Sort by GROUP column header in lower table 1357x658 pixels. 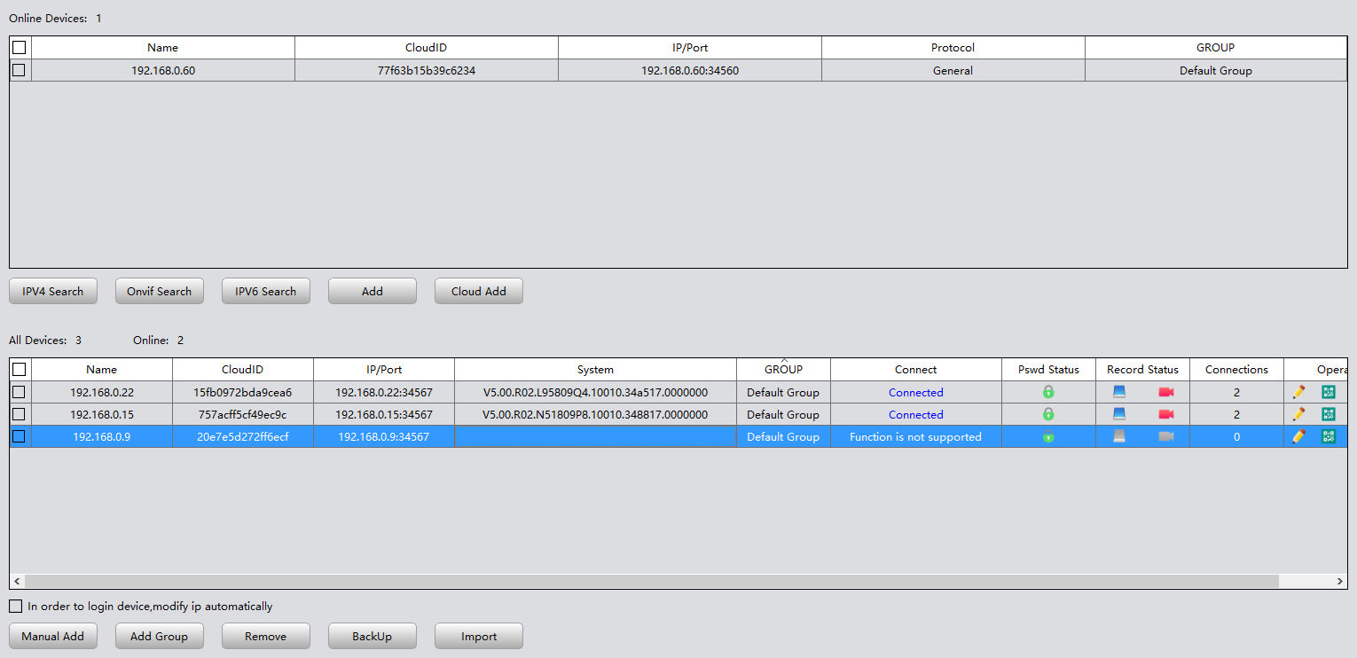point(783,370)
